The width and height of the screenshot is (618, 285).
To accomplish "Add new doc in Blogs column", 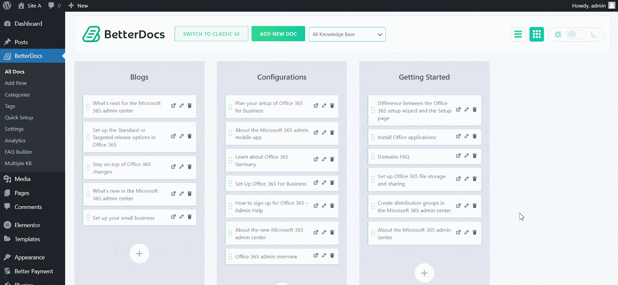I will click(139, 253).
